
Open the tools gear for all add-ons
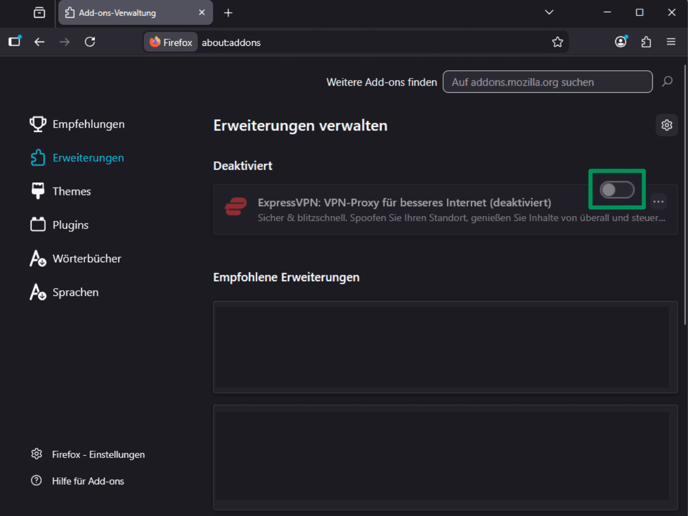(666, 125)
